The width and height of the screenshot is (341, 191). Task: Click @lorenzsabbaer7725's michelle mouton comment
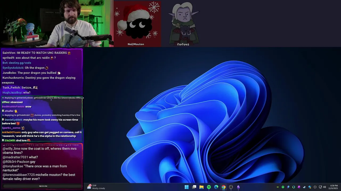pyautogui.click(x=39, y=177)
